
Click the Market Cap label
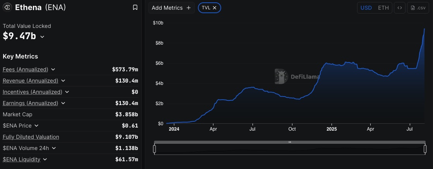[17, 114]
